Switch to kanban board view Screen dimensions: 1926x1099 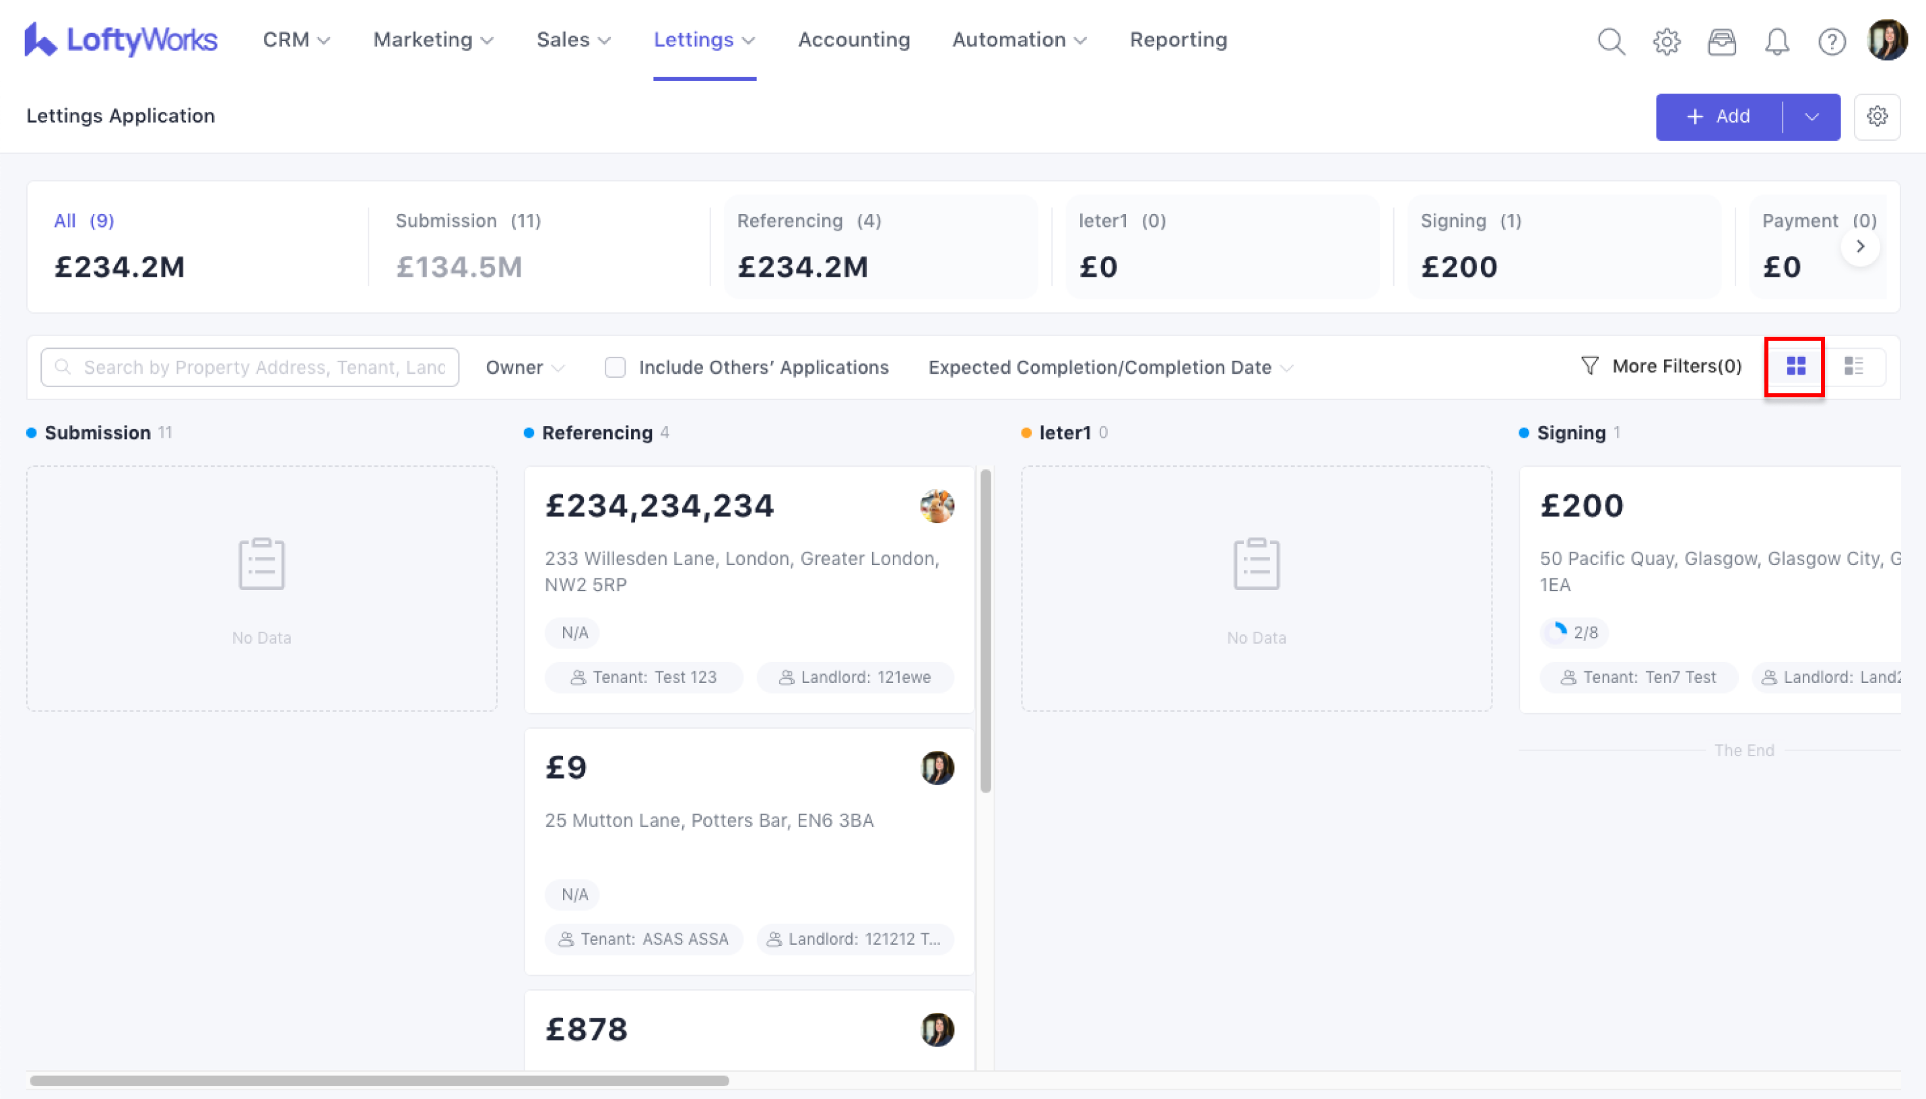[1795, 367]
